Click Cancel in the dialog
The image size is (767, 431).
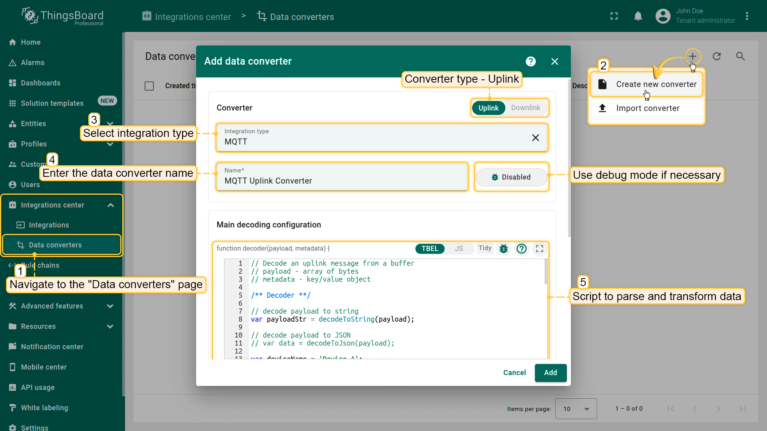514,373
